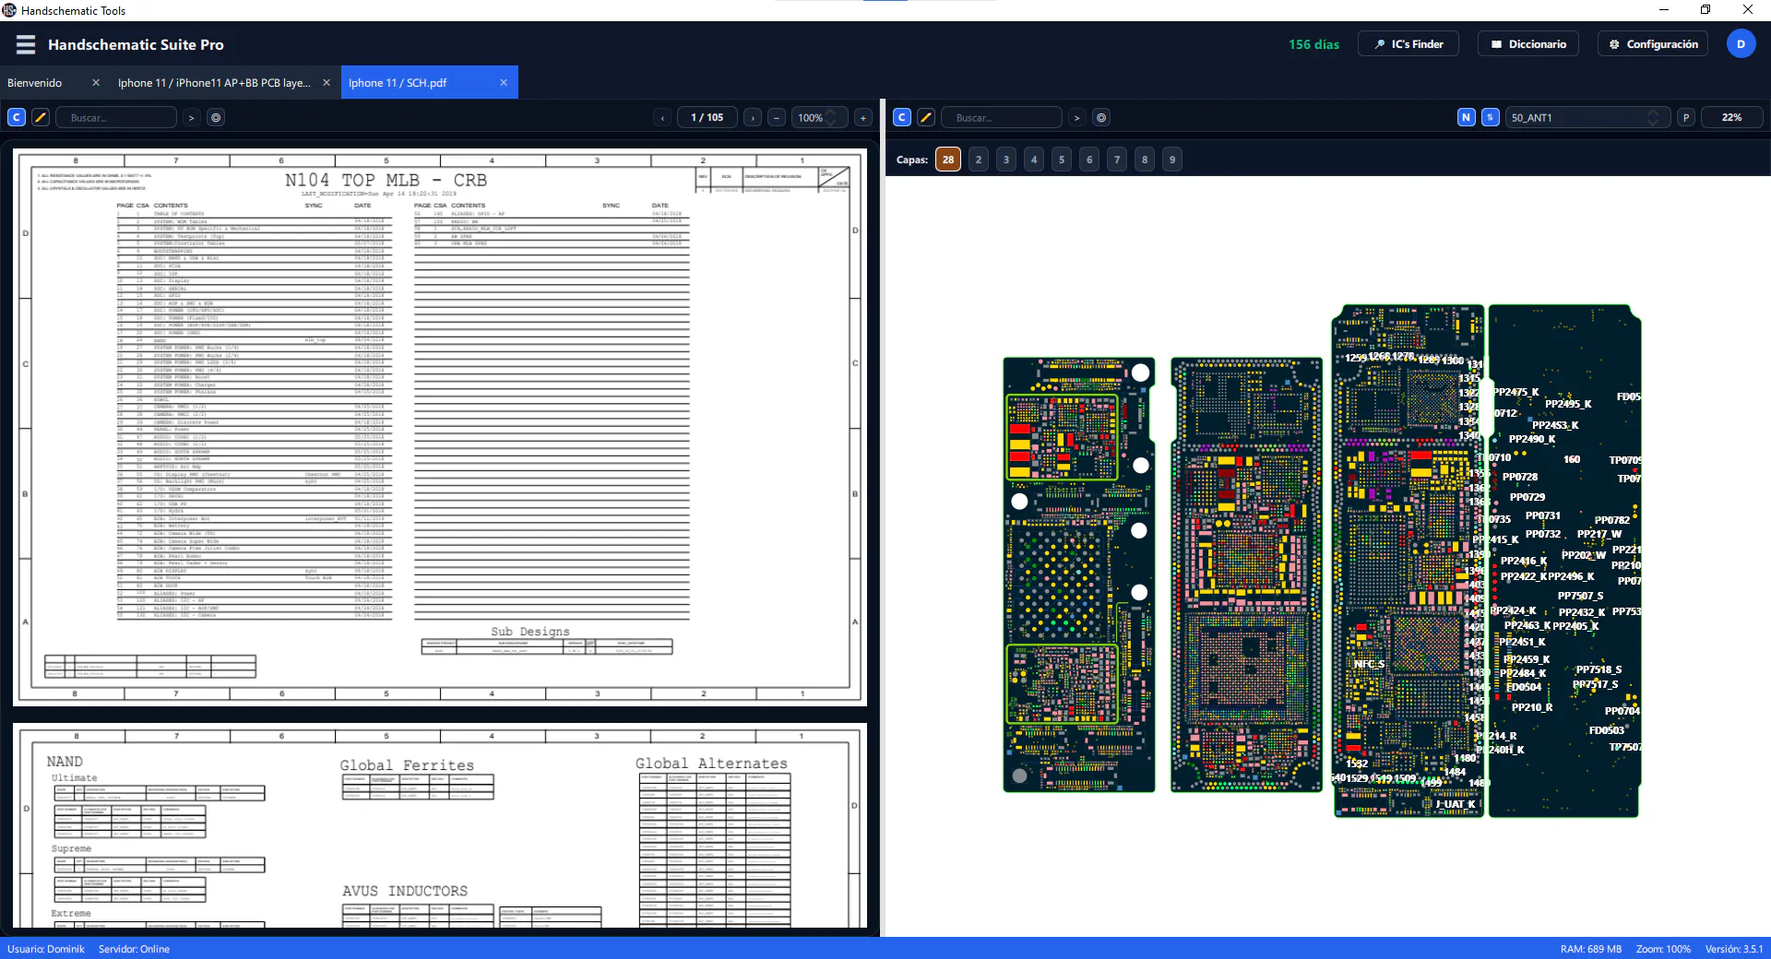This screenshot has width=1771, height=959.
Task: Select layer 9
Action: [x=1172, y=160]
